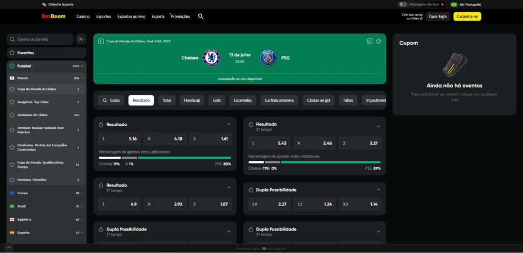Viewport: 523px width, 253px height.
Task: Select the Todos market tab
Action: 111,100
